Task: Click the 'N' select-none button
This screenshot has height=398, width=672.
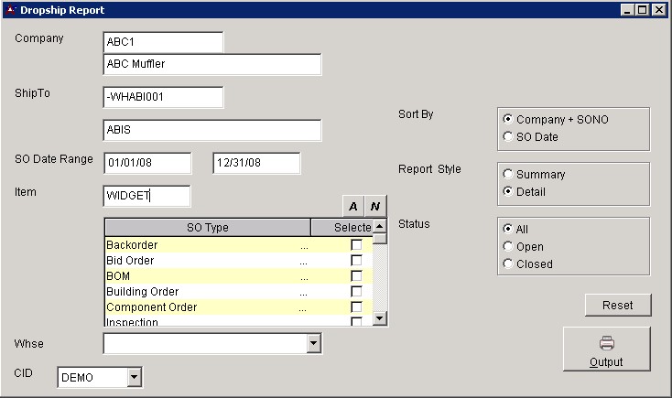Action: coord(375,207)
